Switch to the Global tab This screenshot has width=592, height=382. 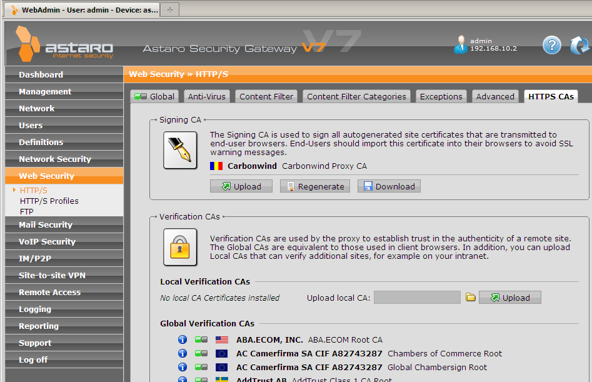[154, 96]
